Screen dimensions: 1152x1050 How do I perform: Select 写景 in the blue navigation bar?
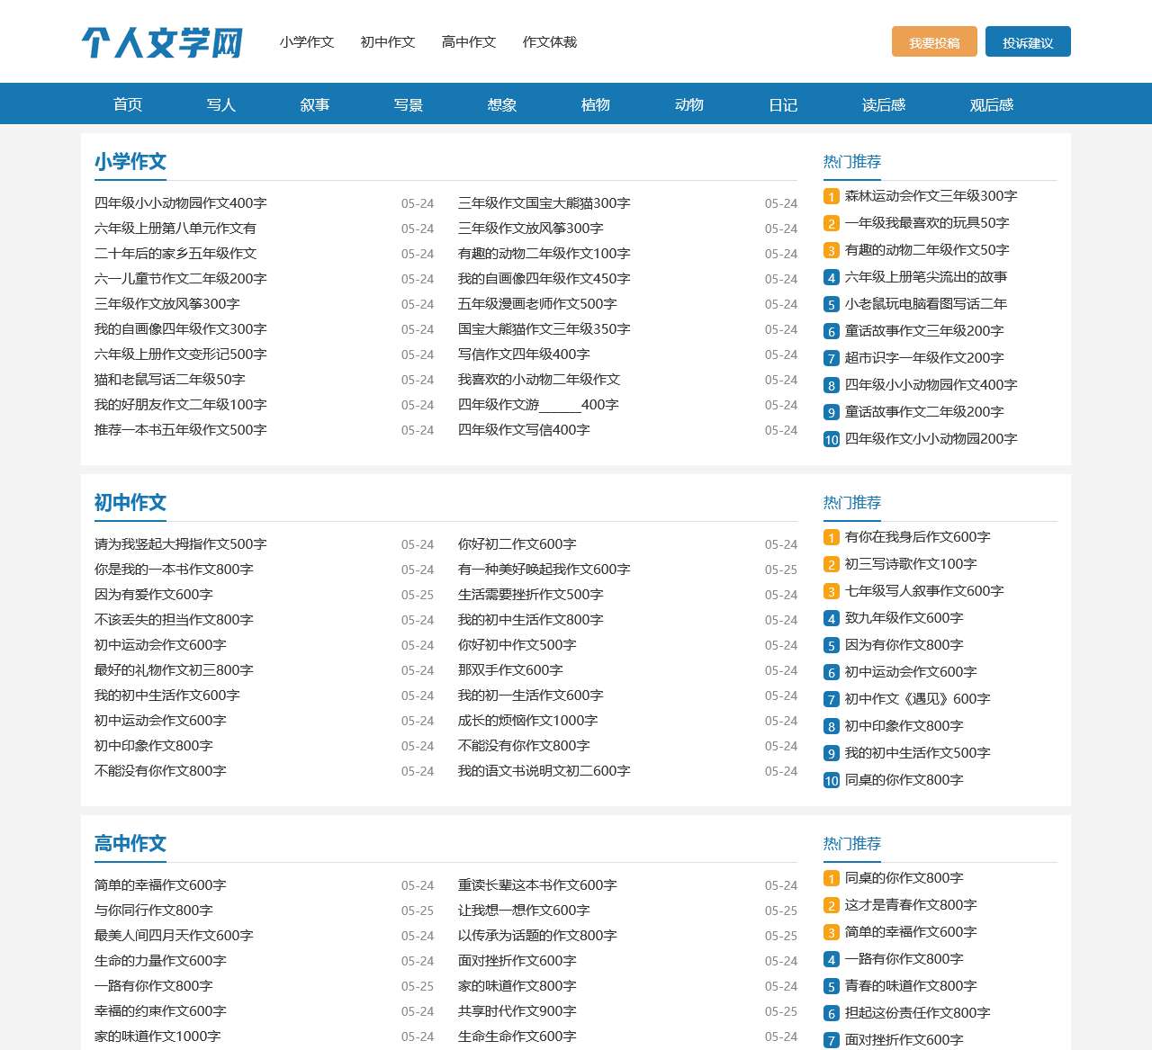pos(408,104)
